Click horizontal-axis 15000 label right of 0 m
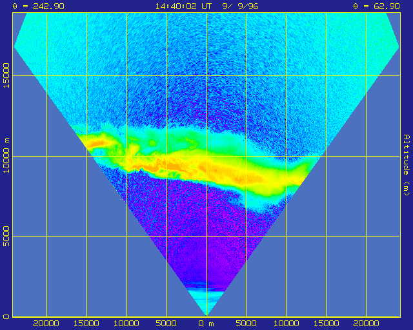Screen dimensions: 413x330 (x=326, y=324)
